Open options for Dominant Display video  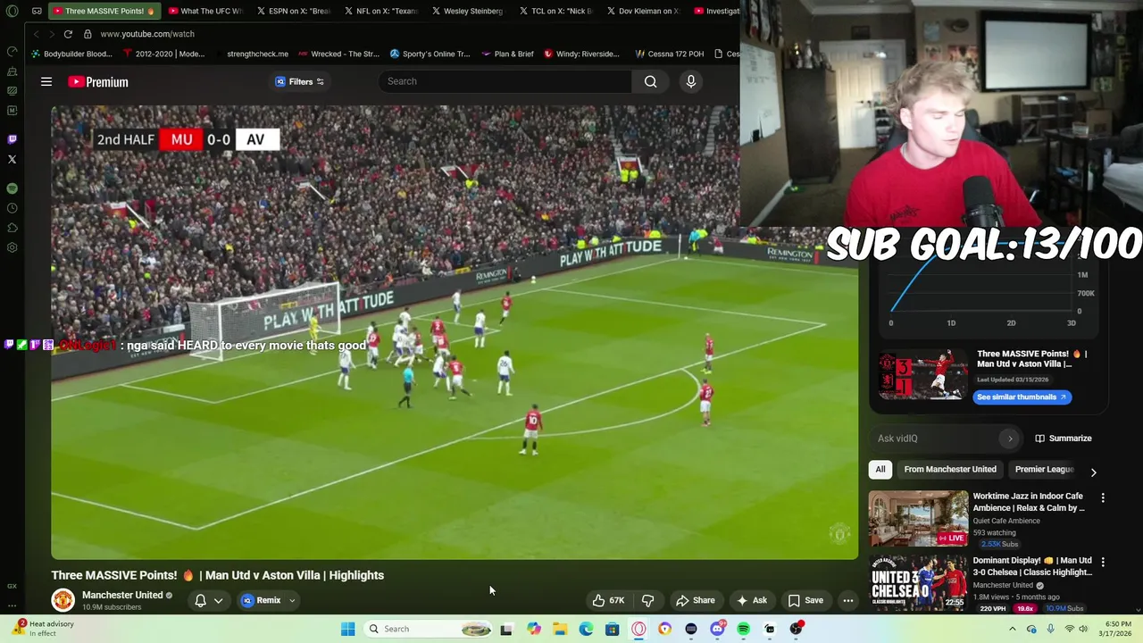(x=1103, y=562)
